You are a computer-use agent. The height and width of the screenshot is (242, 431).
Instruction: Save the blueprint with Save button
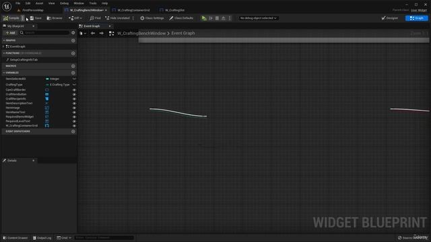pos(36,18)
